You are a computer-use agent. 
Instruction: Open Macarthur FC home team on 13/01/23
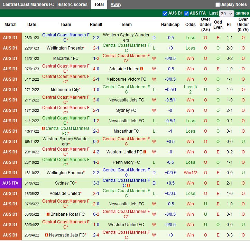click(x=66, y=59)
